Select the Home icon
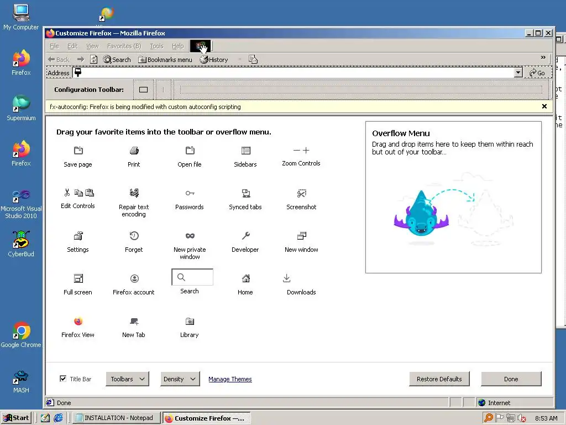The height and width of the screenshot is (425, 566). point(246,278)
